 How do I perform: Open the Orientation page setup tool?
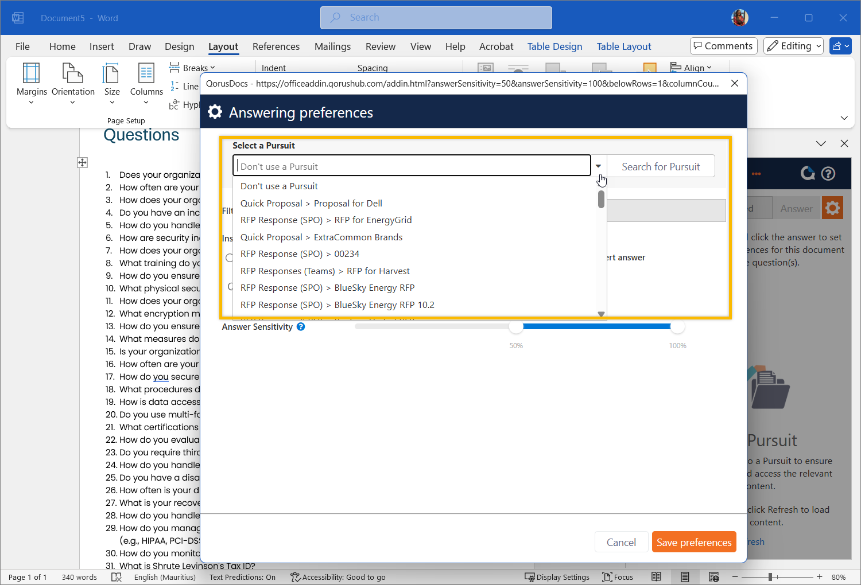tap(73, 75)
